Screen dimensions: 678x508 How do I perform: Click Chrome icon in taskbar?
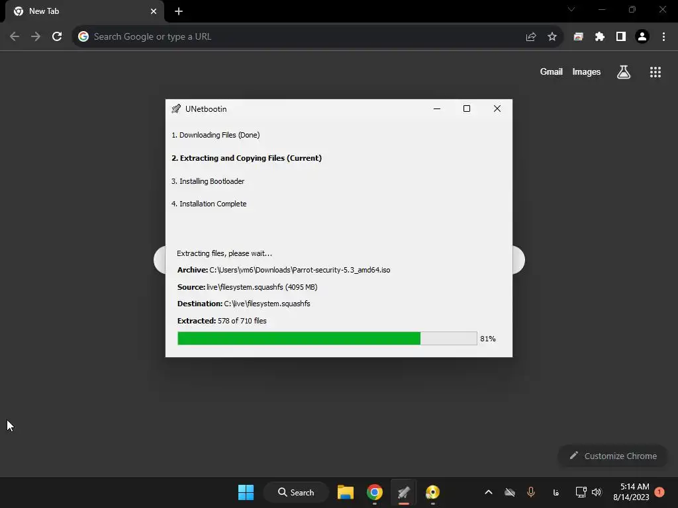[x=375, y=492]
